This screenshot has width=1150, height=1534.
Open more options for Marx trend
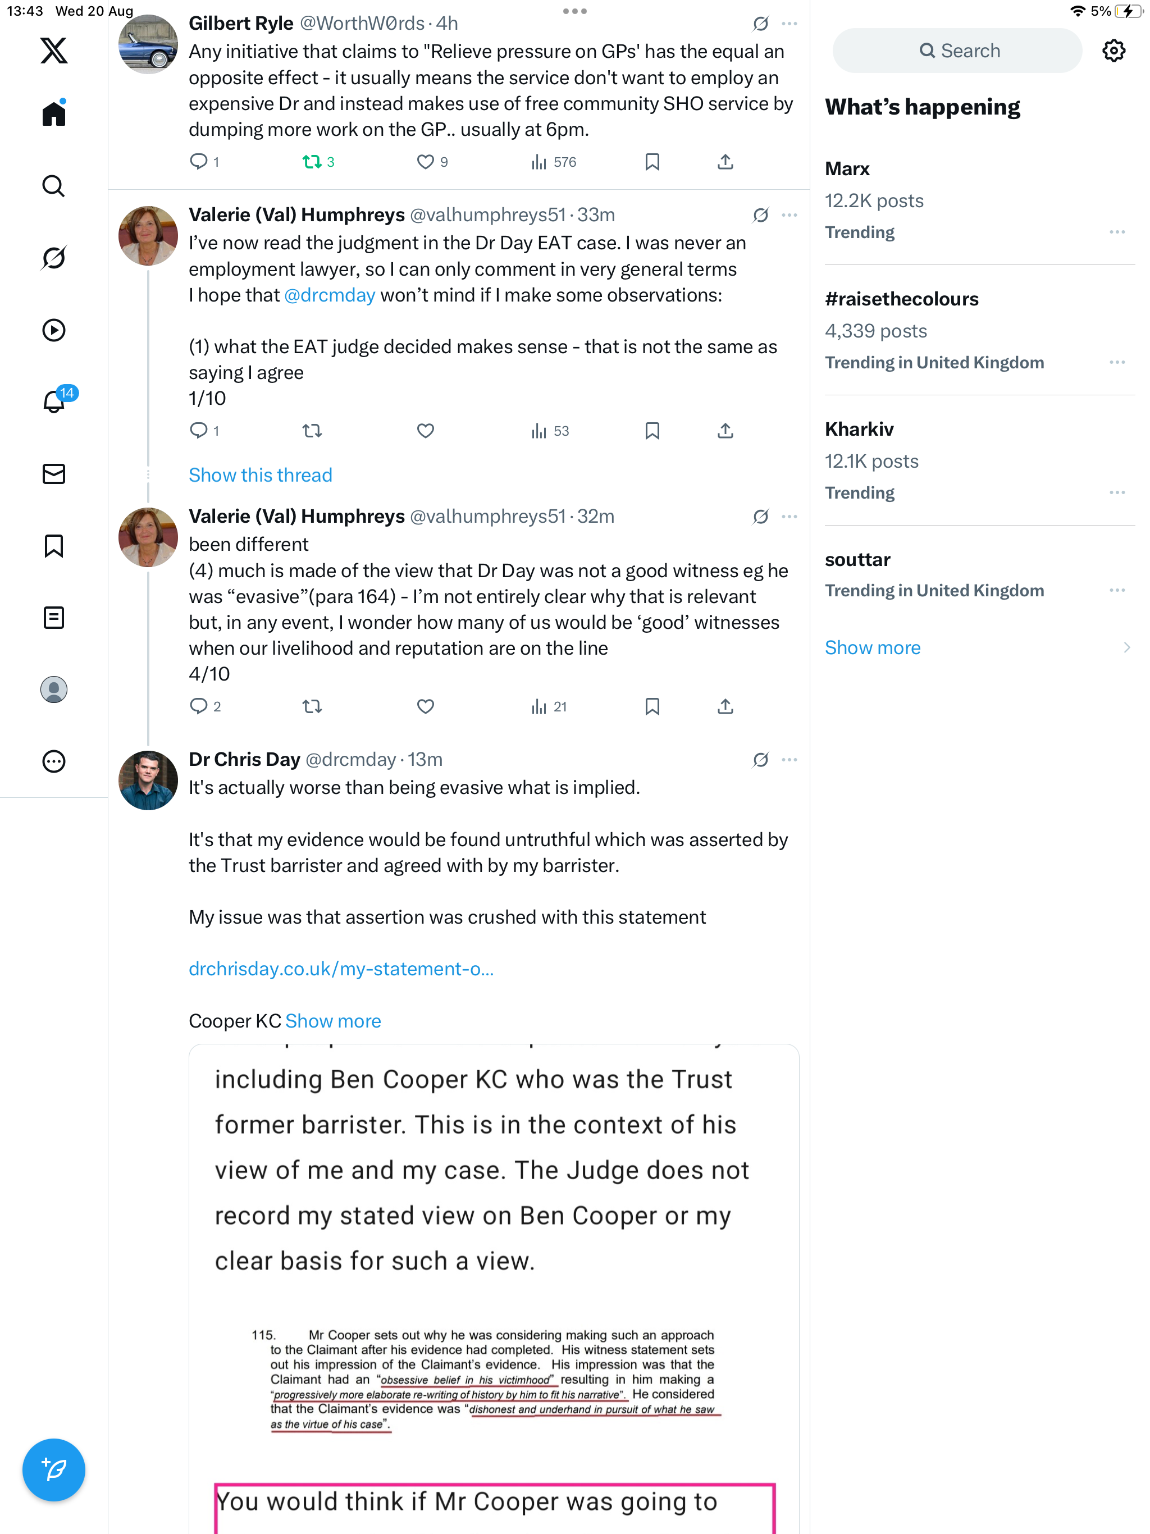tap(1117, 232)
